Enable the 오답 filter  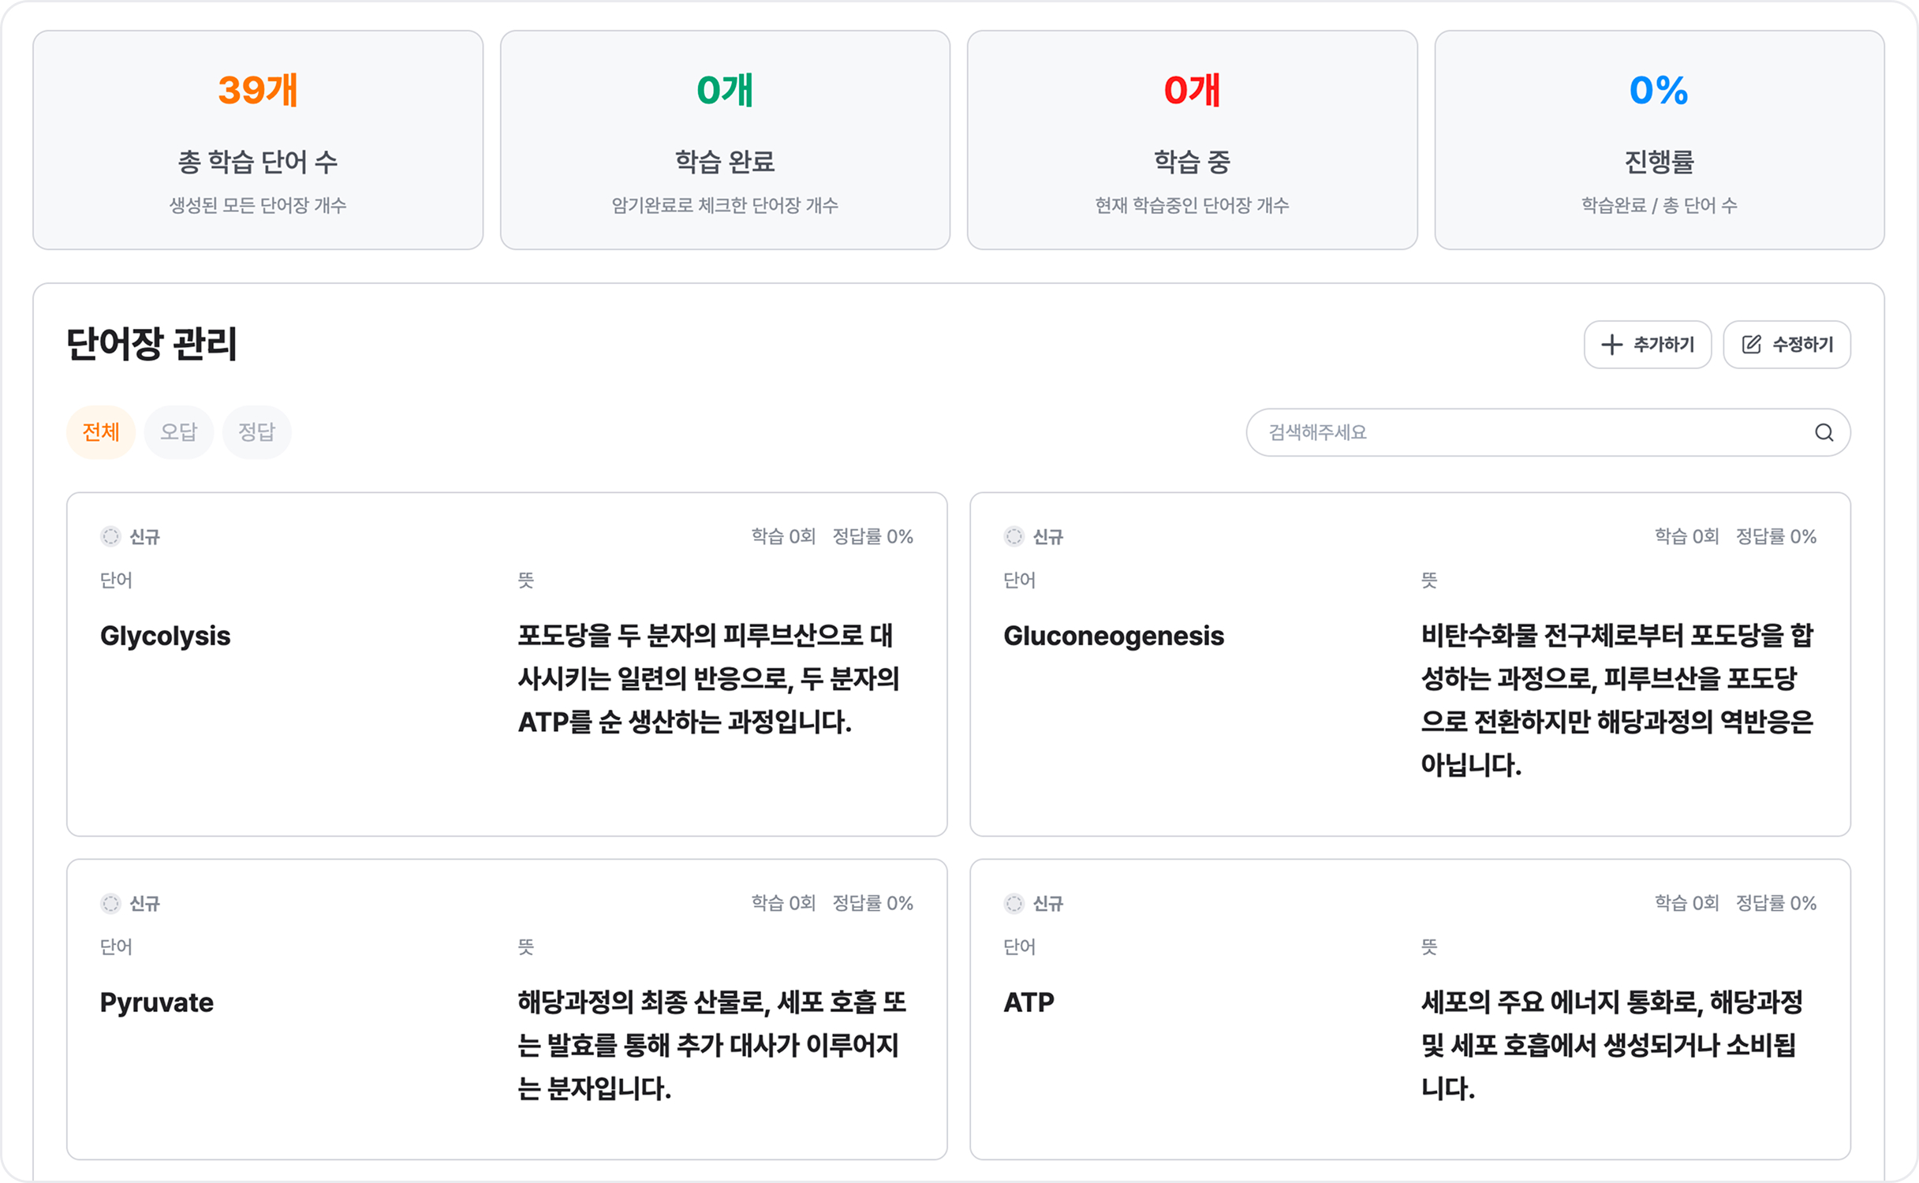[178, 431]
